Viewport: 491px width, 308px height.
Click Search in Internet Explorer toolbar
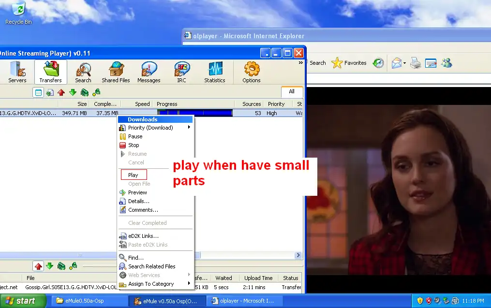pos(317,63)
